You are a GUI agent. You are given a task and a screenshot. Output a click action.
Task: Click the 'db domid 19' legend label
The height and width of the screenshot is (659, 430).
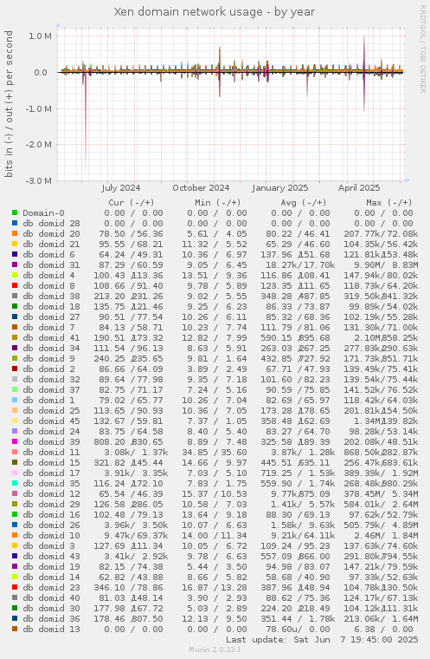pyautogui.click(x=51, y=567)
